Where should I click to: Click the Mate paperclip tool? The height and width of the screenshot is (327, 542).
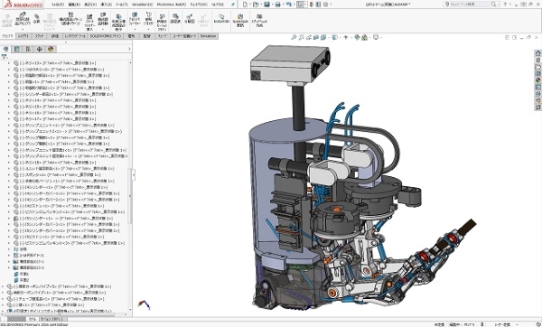pyautogui.click(x=37, y=19)
